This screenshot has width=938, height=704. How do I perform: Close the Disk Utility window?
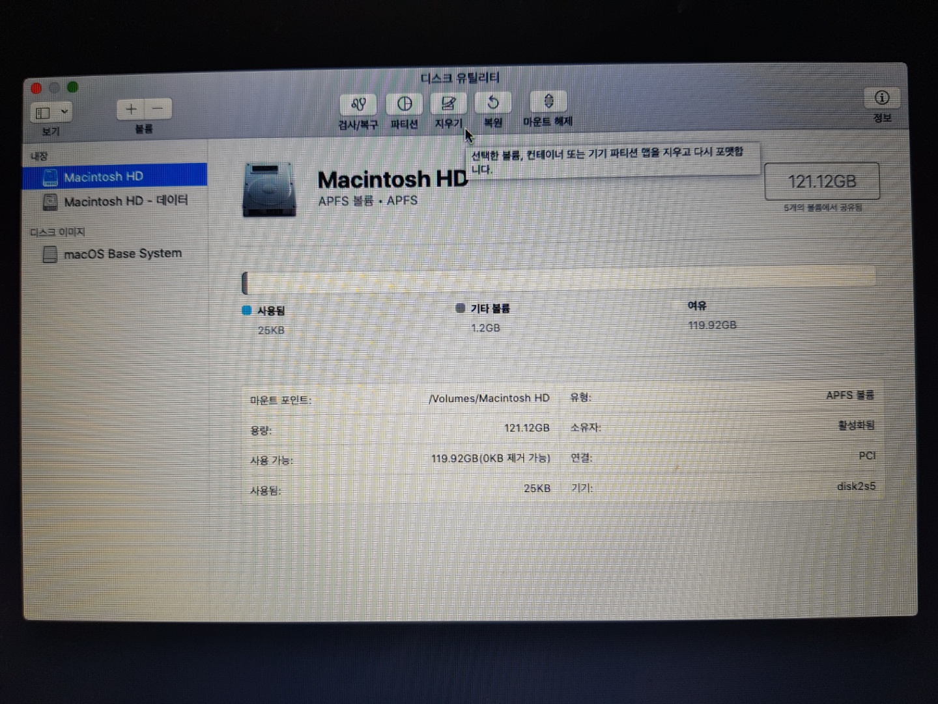tap(36, 88)
